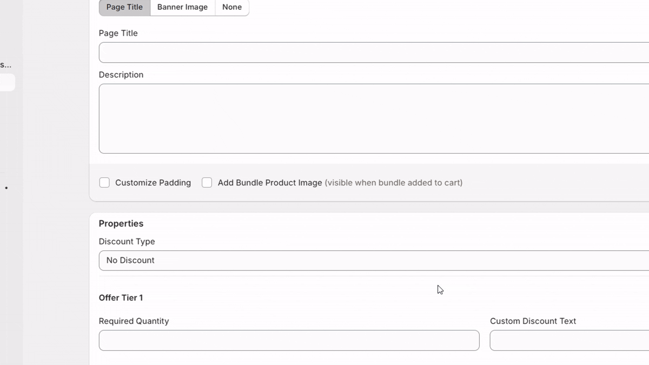Click the "Add Bundle Product Image" label text

click(x=270, y=183)
